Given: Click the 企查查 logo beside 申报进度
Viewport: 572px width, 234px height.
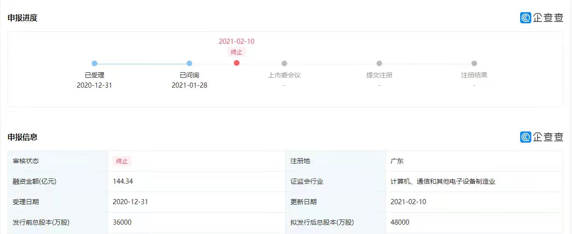Looking at the screenshot, I should [542, 18].
